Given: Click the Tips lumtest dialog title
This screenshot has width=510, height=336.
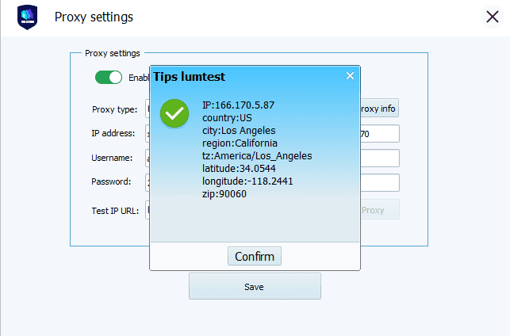Looking at the screenshot, I should (189, 77).
